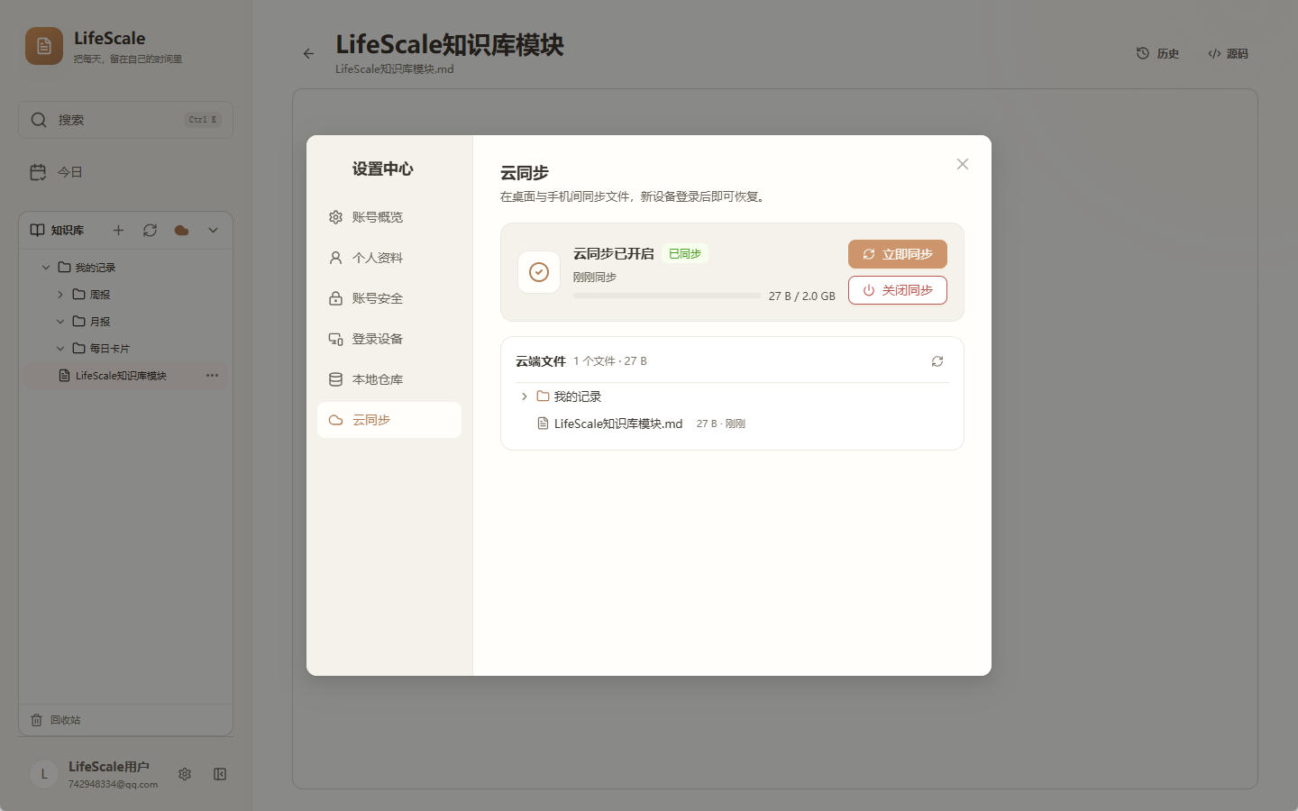The width and height of the screenshot is (1298, 811).
Task: Click the Ctrl K shortcut badge
Action: [x=203, y=120]
